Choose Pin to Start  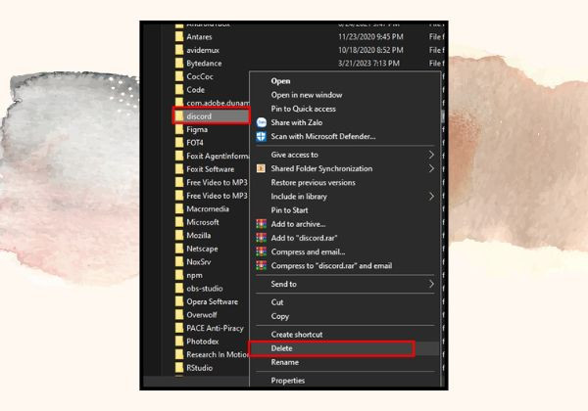pyautogui.click(x=289, y=210)
